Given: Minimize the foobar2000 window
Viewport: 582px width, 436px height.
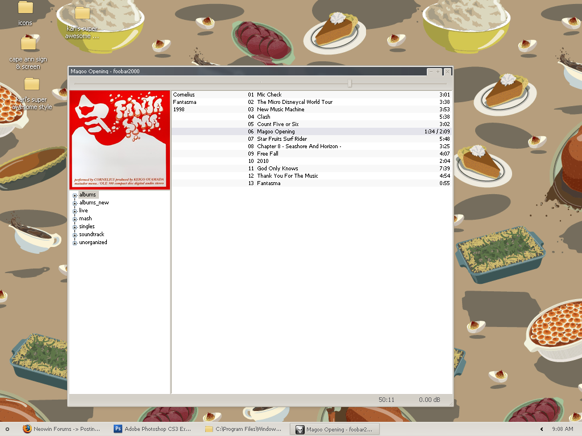Looking at the screenshot, I should [431, 72].
